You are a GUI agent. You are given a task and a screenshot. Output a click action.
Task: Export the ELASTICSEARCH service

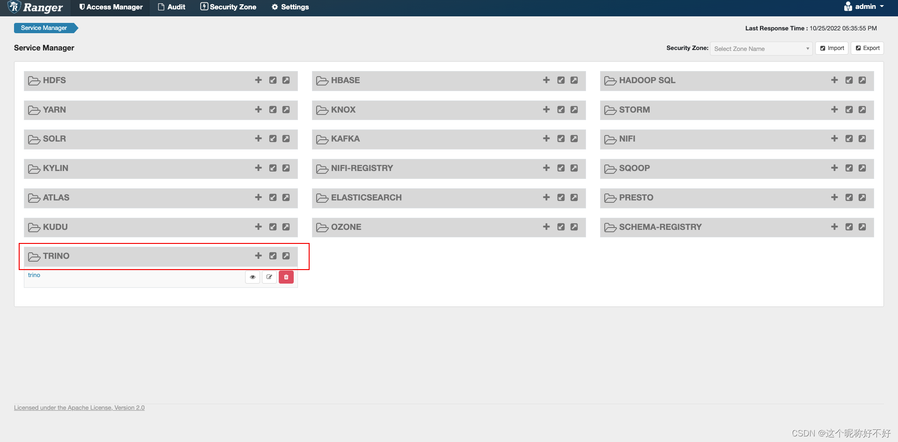click(574, 197)
